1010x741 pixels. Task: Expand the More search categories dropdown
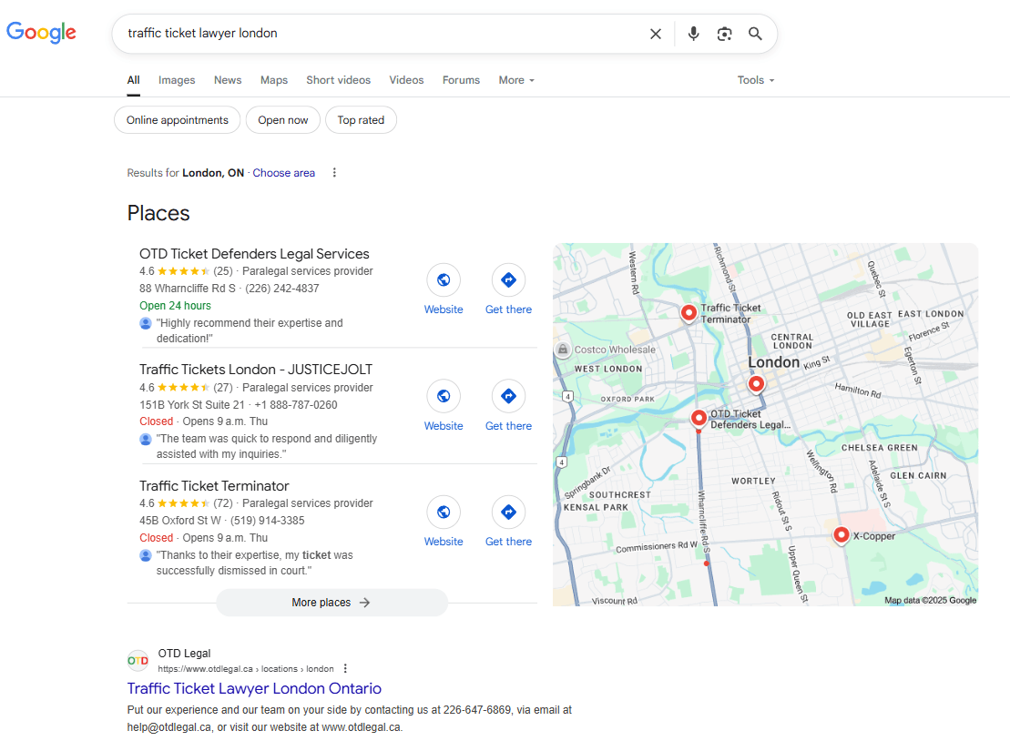[x=515, y=80]
